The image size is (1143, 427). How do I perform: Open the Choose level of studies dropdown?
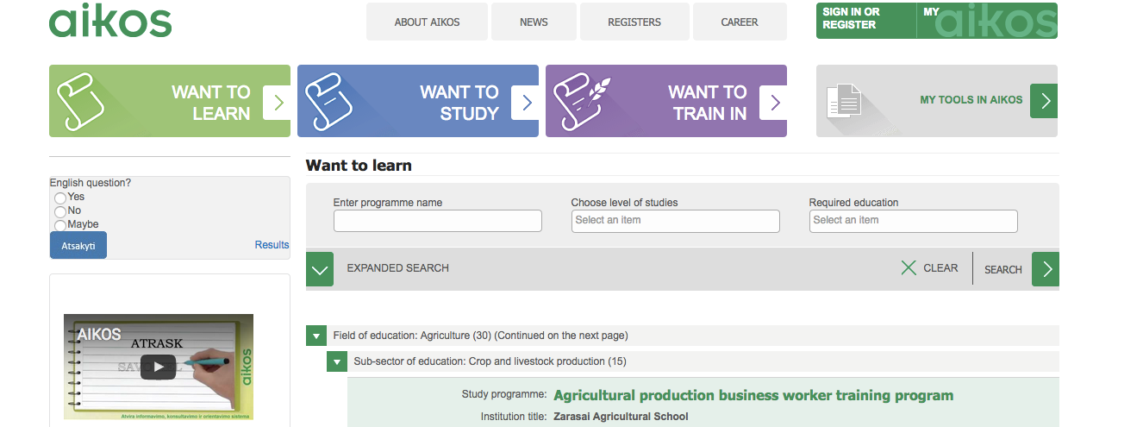tap(675, 221)
